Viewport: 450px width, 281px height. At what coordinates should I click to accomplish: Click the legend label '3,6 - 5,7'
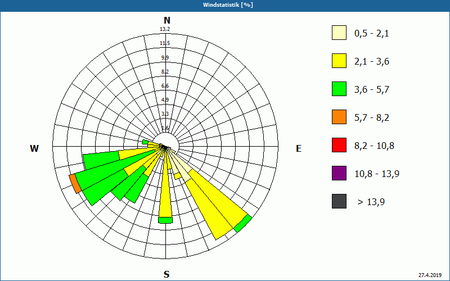pyautogui.click(x=372, y=90)
